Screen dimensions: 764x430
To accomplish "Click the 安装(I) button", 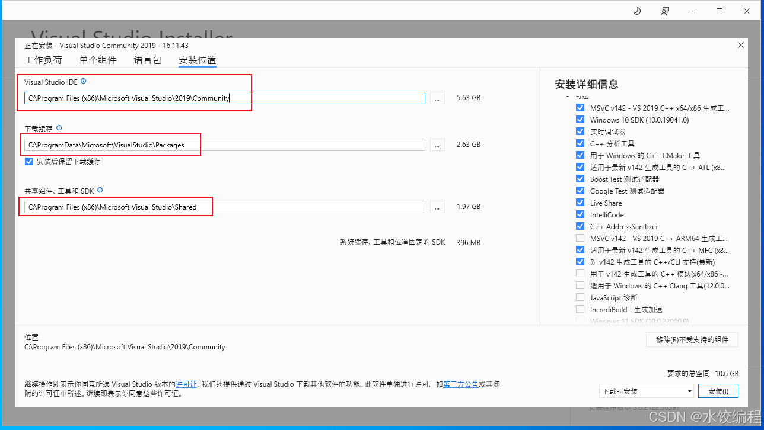I will 718,392.
